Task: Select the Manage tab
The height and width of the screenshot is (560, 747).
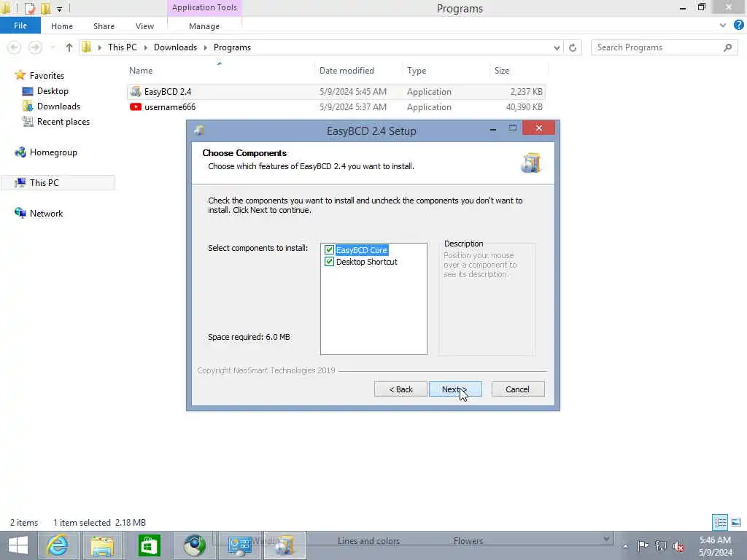Action: coord(204,26)
